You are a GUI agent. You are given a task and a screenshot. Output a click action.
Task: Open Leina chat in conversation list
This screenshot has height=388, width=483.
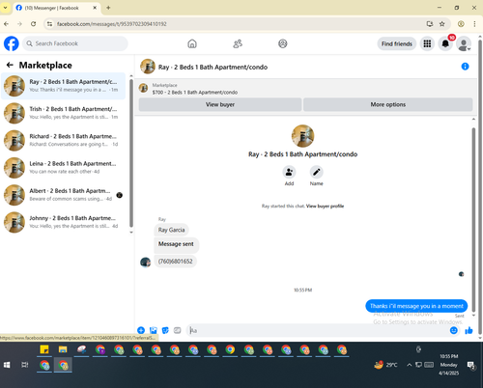point(63,168)
